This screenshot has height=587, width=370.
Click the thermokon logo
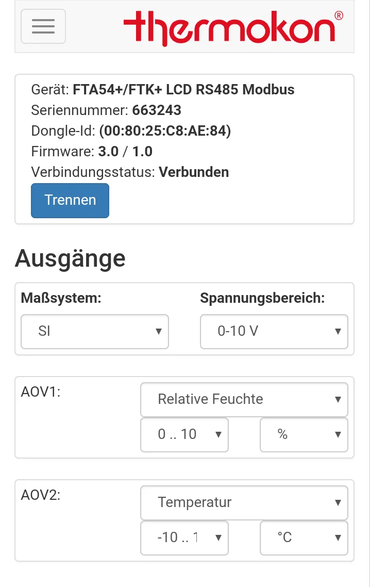tap(233, 28)
